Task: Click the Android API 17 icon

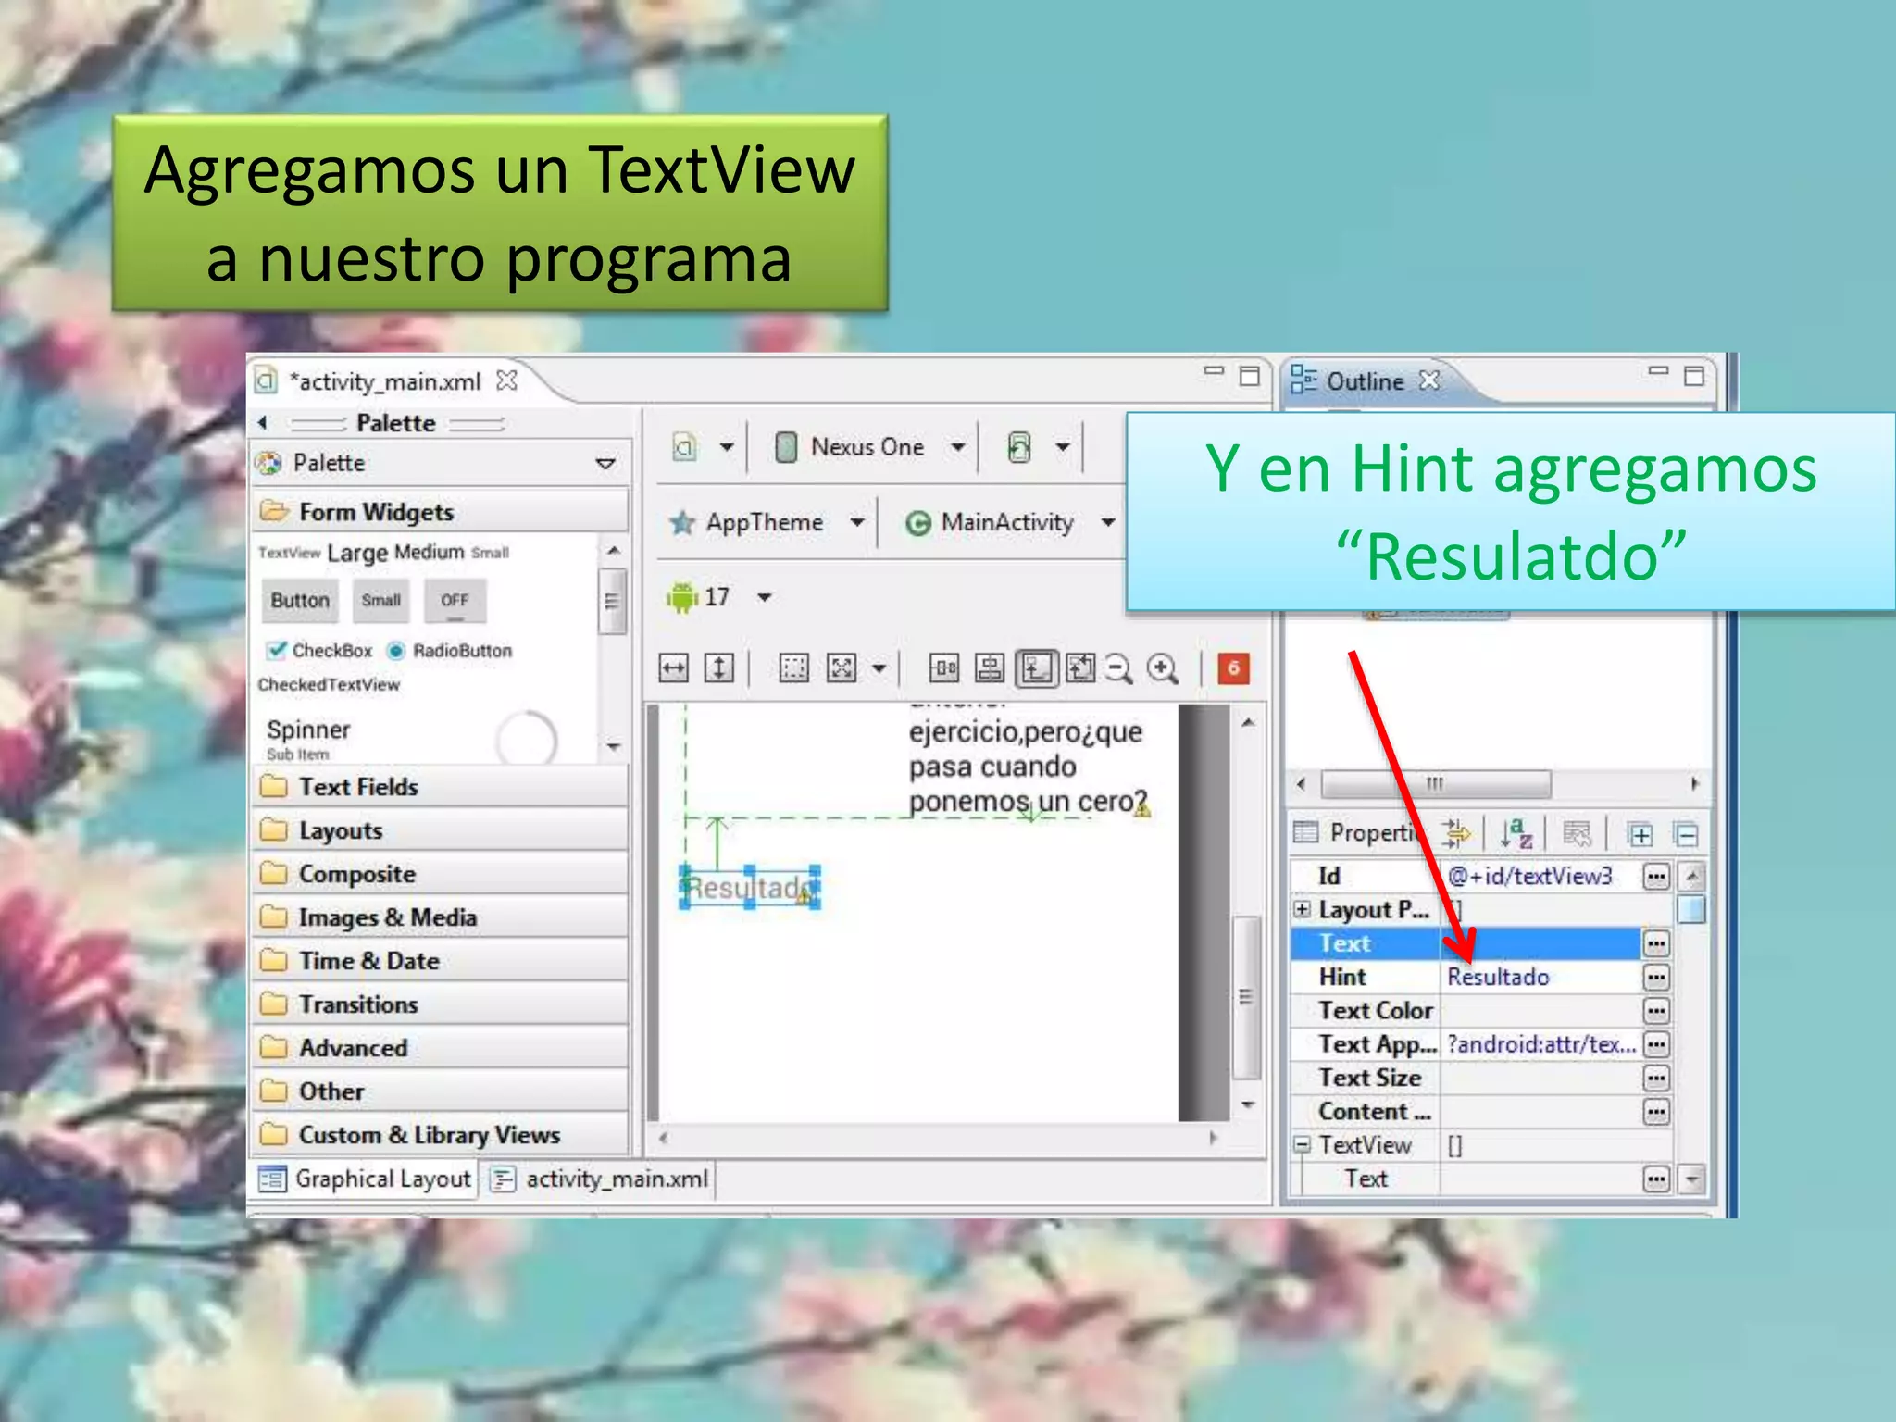Action: (682, 597)
